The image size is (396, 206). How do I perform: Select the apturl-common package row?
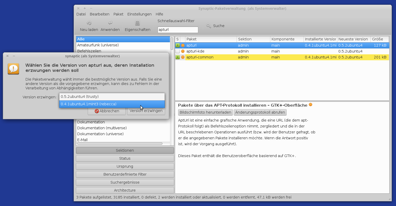(282, 57)
